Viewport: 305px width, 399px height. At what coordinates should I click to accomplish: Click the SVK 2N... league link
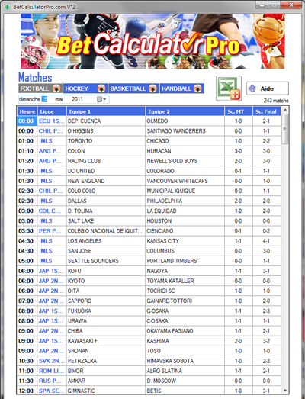pos(51,361)
